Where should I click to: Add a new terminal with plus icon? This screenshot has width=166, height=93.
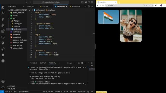click(x=74, y=63)
